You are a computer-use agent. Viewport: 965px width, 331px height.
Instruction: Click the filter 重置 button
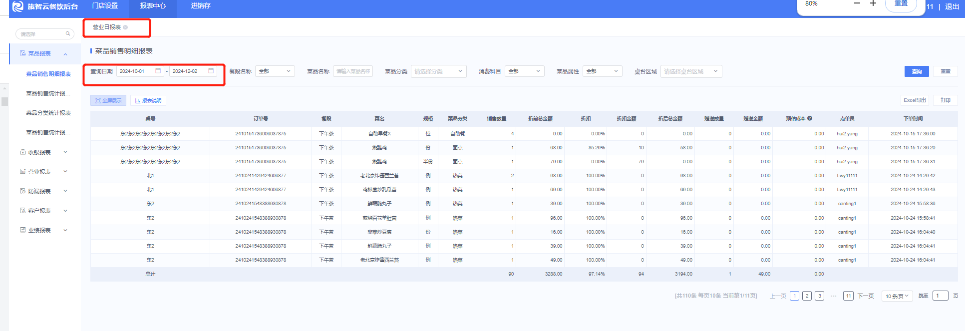(x=946, y=71)
